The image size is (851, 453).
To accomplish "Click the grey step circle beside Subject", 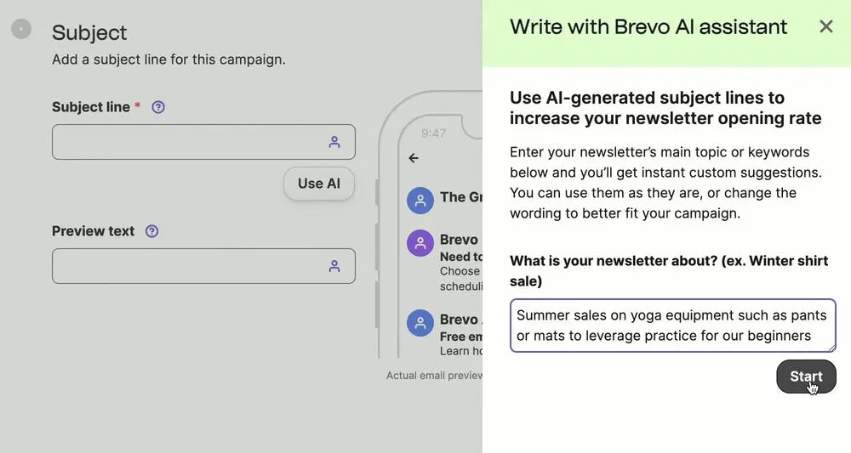I will pyautogui.click(x=21, y=30).
